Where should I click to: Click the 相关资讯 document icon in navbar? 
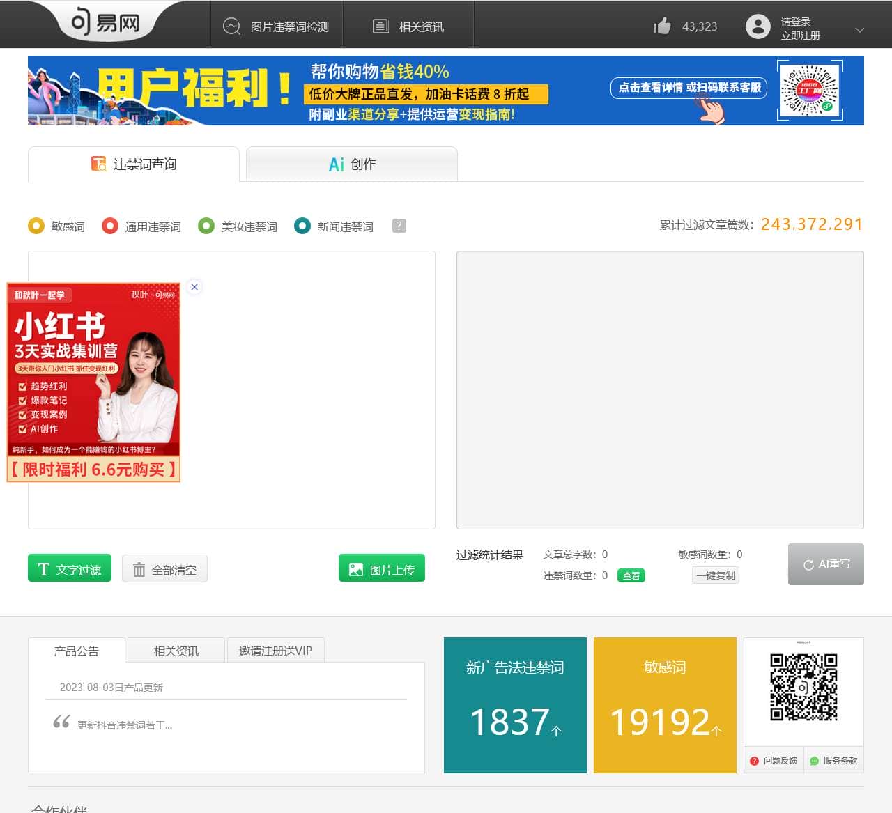pyautogui.click(x=380, y=25)
